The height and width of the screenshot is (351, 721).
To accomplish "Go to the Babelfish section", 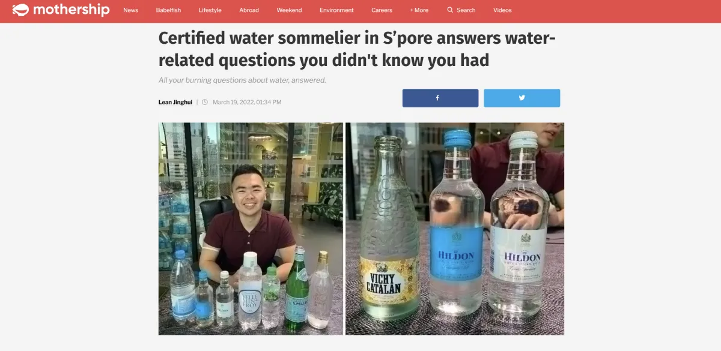I will 168,10.
